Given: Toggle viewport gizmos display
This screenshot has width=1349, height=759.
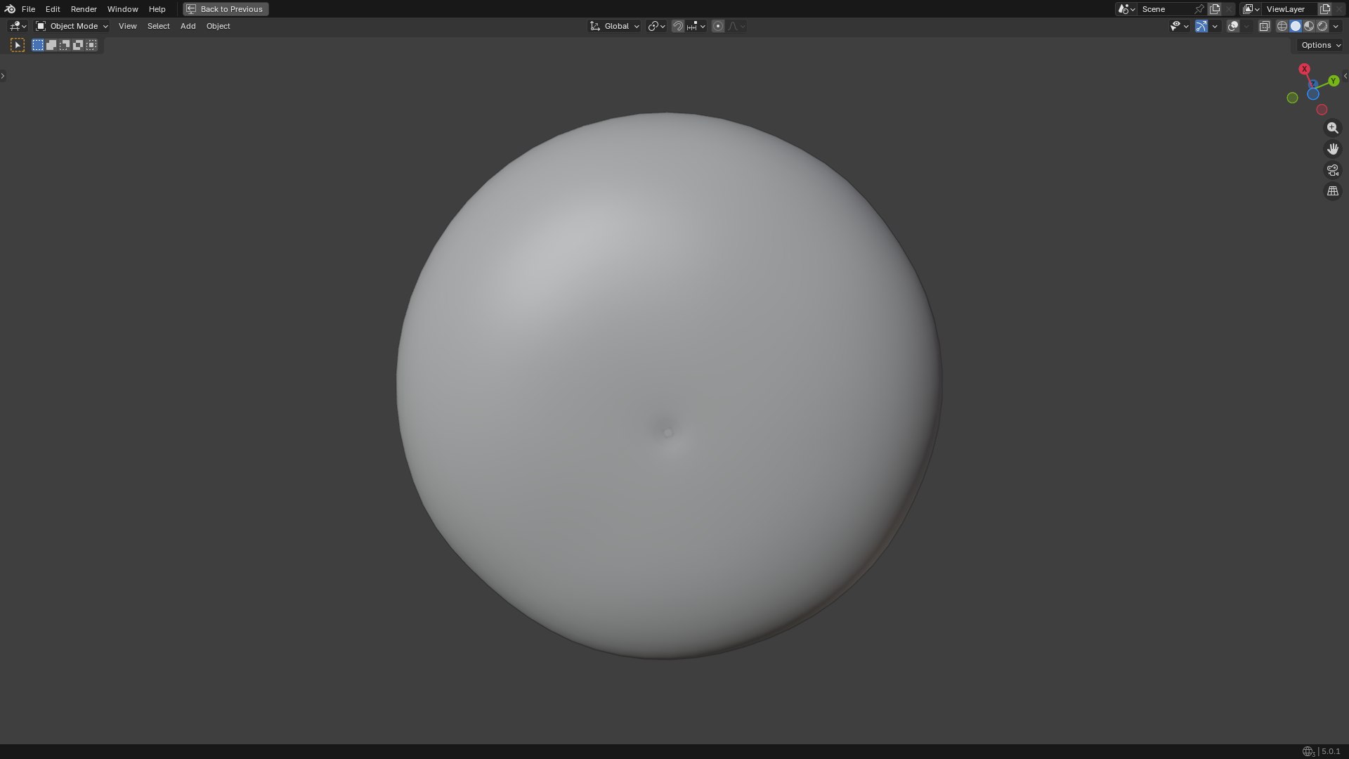Looking at the screenshot, I should 1201,26.
